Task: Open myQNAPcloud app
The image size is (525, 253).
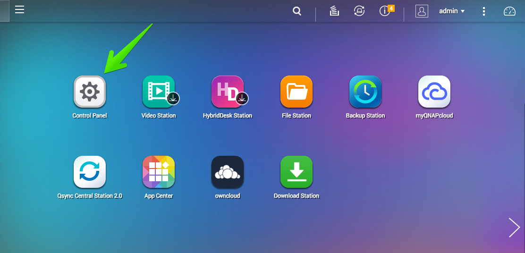Action: [435, 92]
